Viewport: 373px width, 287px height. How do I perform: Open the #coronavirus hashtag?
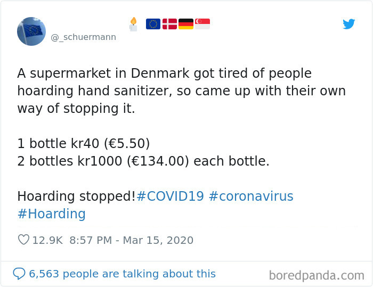251,196
